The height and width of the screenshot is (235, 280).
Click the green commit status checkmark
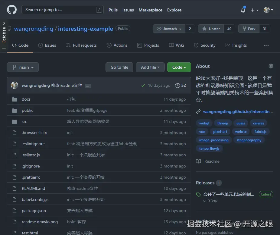[143, 86]
